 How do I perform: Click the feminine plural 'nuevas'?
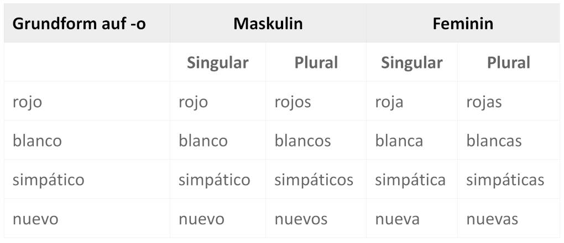point(492,219)
